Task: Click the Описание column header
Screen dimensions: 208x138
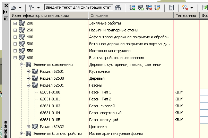Action: 131,16
